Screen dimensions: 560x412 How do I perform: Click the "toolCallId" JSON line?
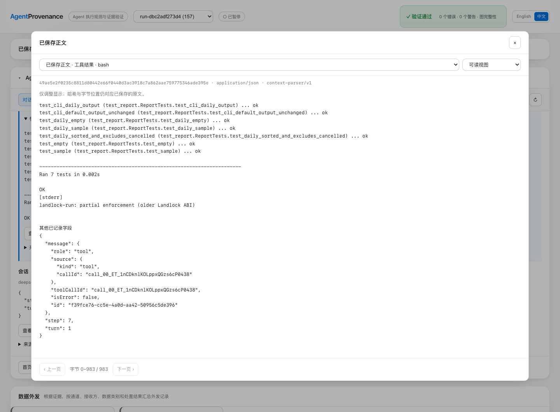coord(126,290)
